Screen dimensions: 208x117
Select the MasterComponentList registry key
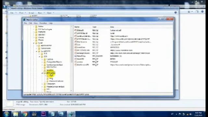point(56,87)
